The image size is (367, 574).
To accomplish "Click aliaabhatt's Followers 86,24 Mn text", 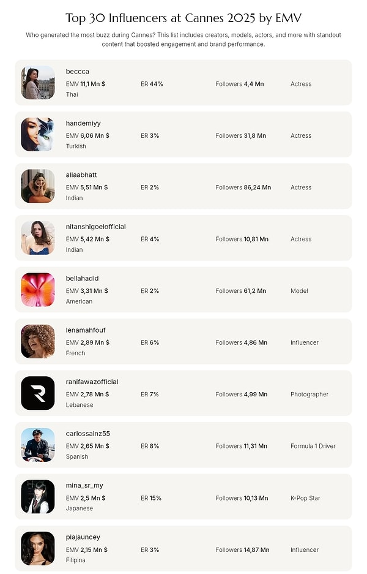I will 243,187.
